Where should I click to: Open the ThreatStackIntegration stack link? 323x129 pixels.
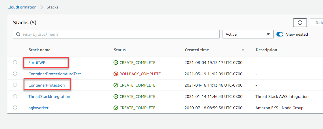click(49, 96)
